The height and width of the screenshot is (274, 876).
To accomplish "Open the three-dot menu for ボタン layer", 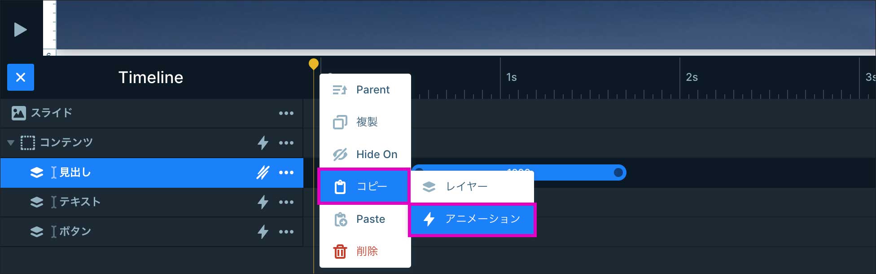I will pyautogui.click(x=286, y=232).
